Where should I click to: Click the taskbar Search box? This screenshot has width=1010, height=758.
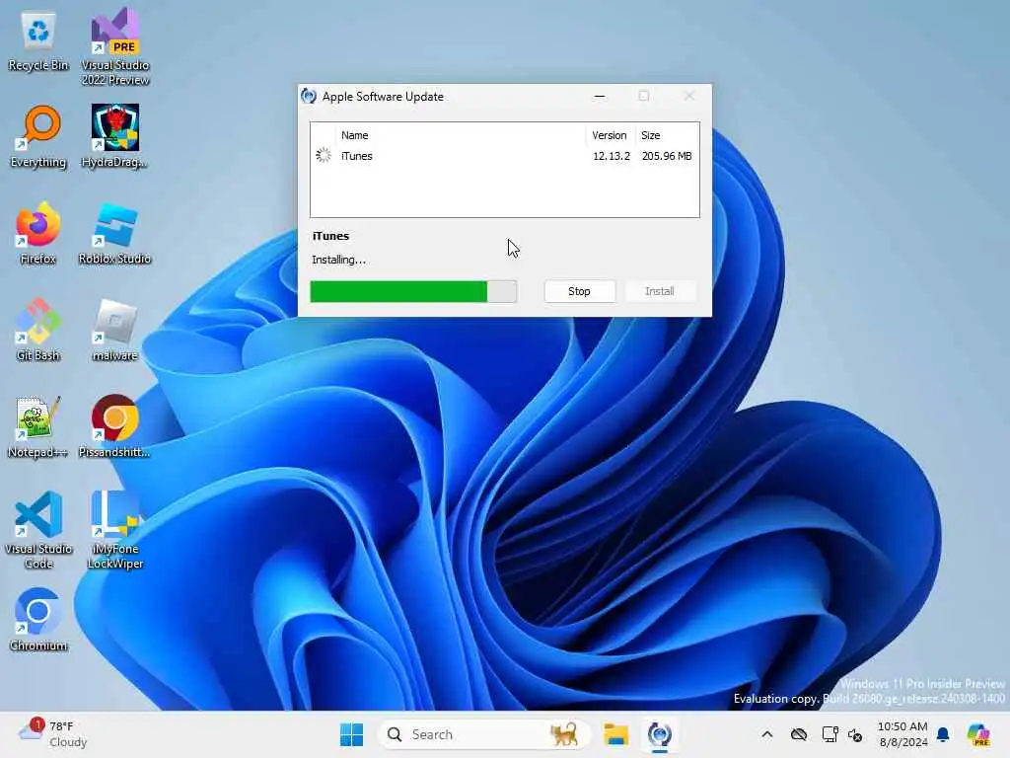(483, 734)
